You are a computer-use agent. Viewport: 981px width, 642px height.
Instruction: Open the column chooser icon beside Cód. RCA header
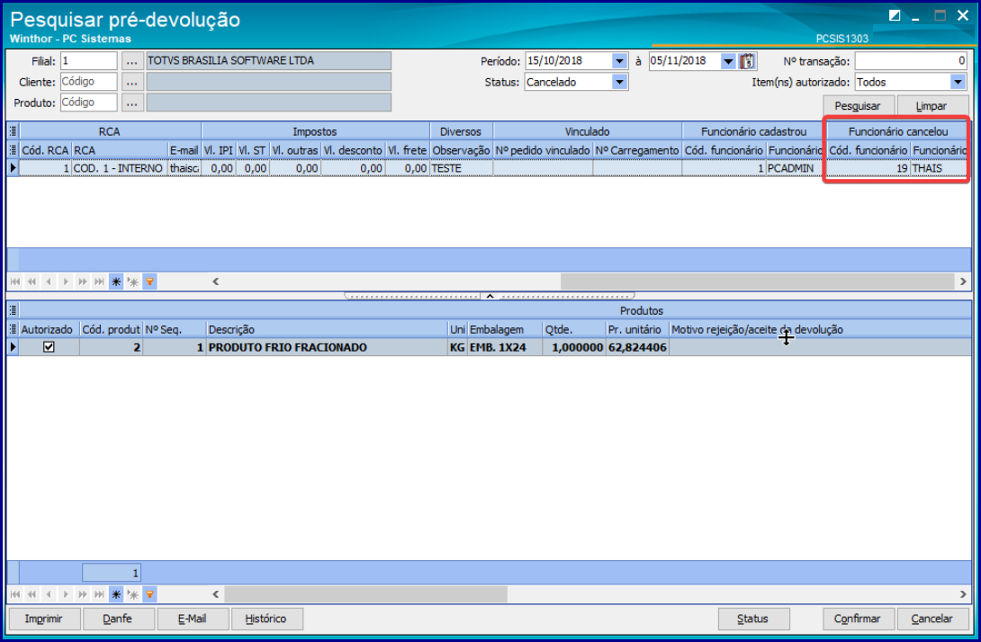click(13, 150)
